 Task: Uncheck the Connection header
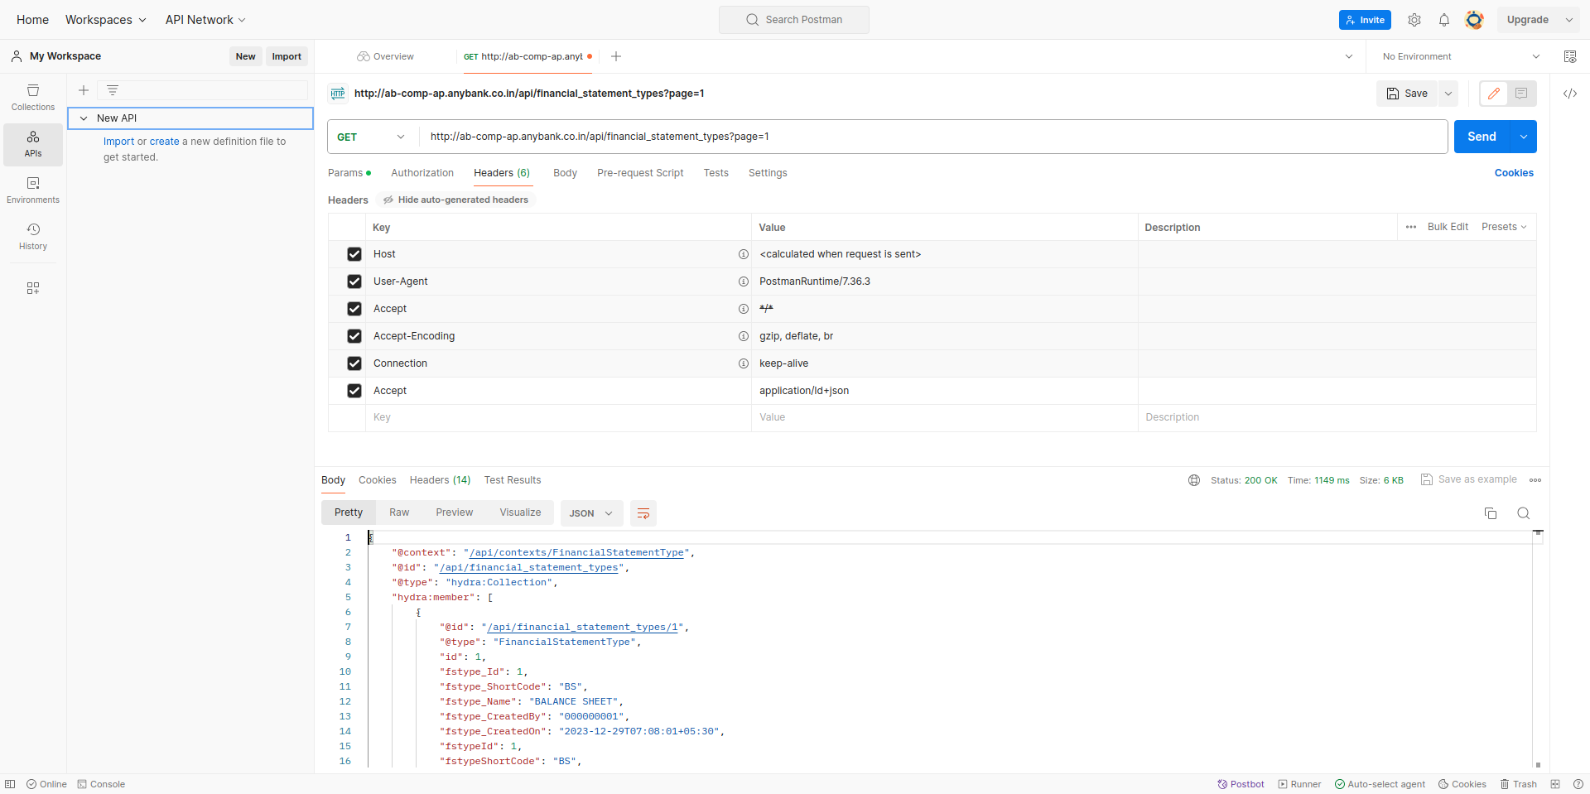[x=354, y=363]
